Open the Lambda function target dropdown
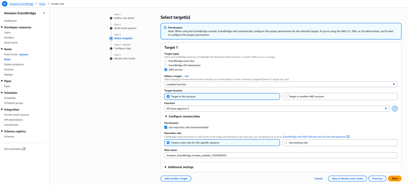 [x=281, y=84]
